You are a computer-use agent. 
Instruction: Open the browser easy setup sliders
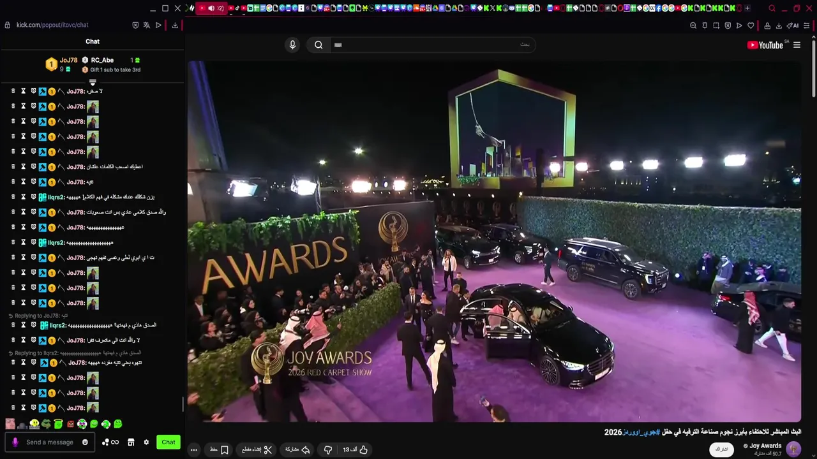(807, 25)
